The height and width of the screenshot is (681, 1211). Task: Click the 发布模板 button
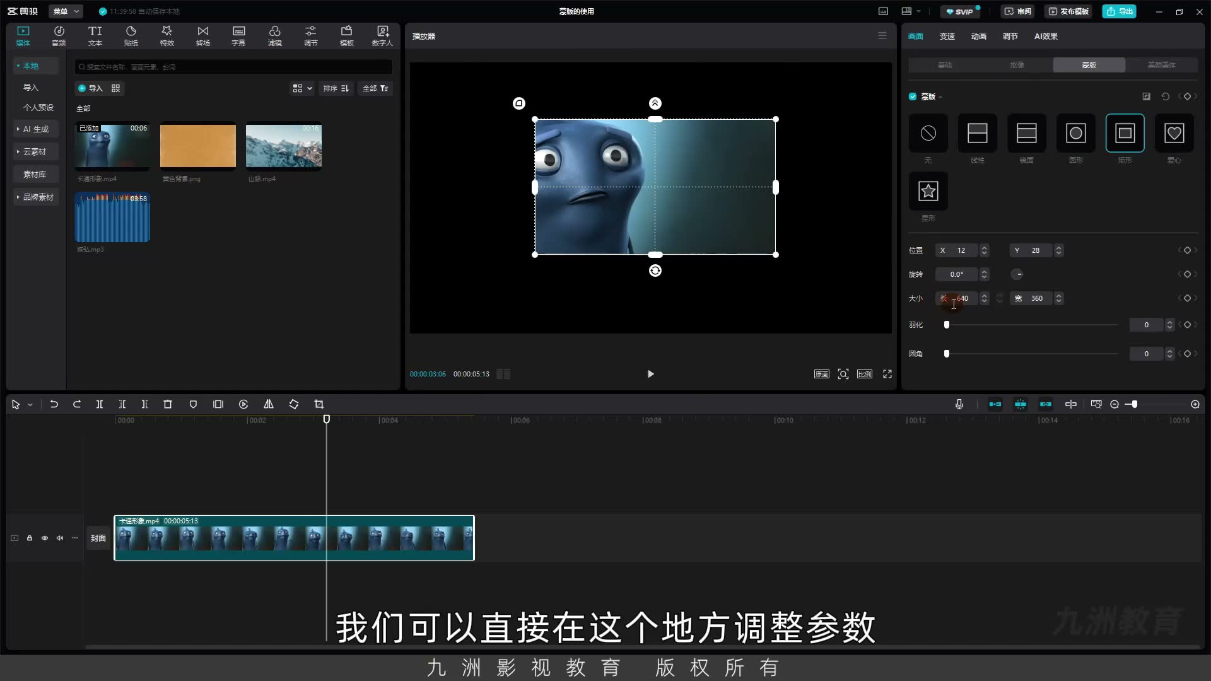click(x=1068, y=11)
